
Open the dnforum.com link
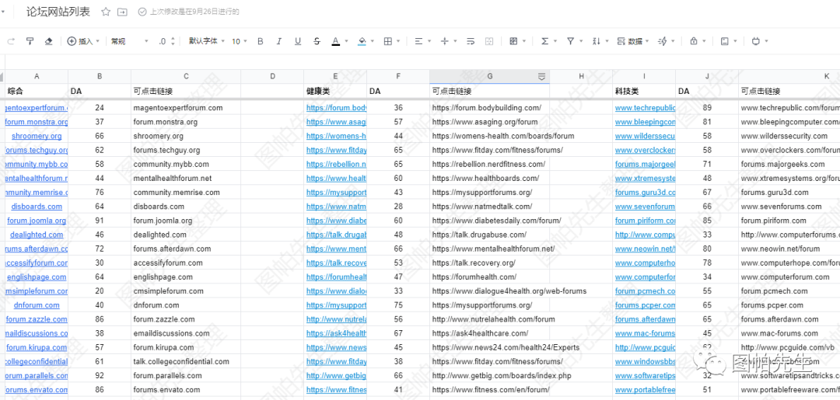[x=37, y=304]
